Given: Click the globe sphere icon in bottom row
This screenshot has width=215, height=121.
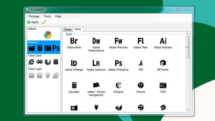Looking at the screenshot, I should pos(141,107).
